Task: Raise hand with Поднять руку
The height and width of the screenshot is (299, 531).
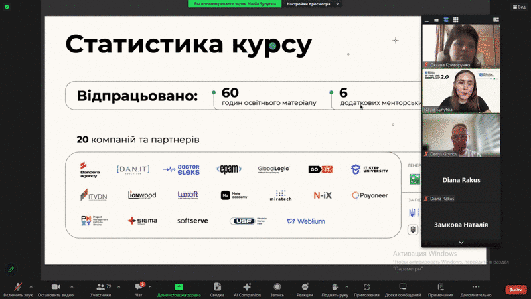Action: [x=335, y=290]
